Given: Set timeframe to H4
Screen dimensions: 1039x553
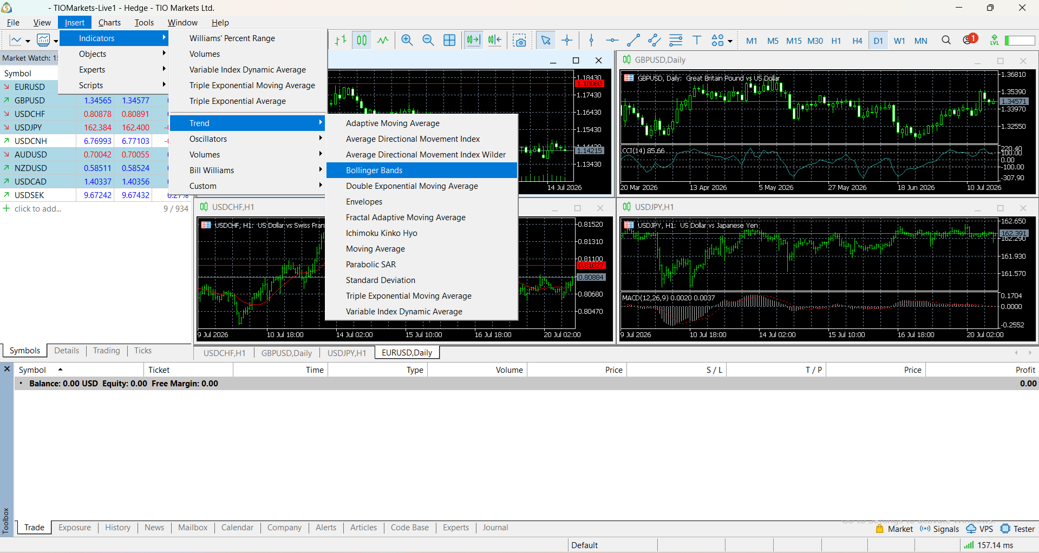Looking at the screenshot, I should [857, 41].
